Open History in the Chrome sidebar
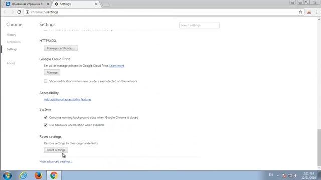The height and width of the screenshot is (180, 321). [x=11, y=35]
